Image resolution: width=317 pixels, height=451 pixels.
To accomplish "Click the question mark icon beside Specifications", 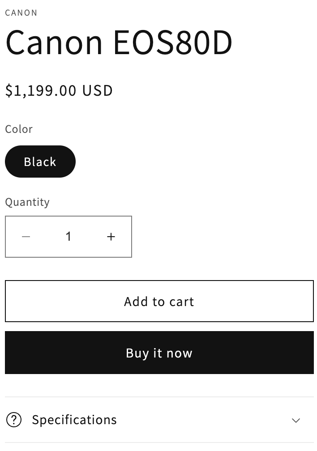I will coord(14,420).
